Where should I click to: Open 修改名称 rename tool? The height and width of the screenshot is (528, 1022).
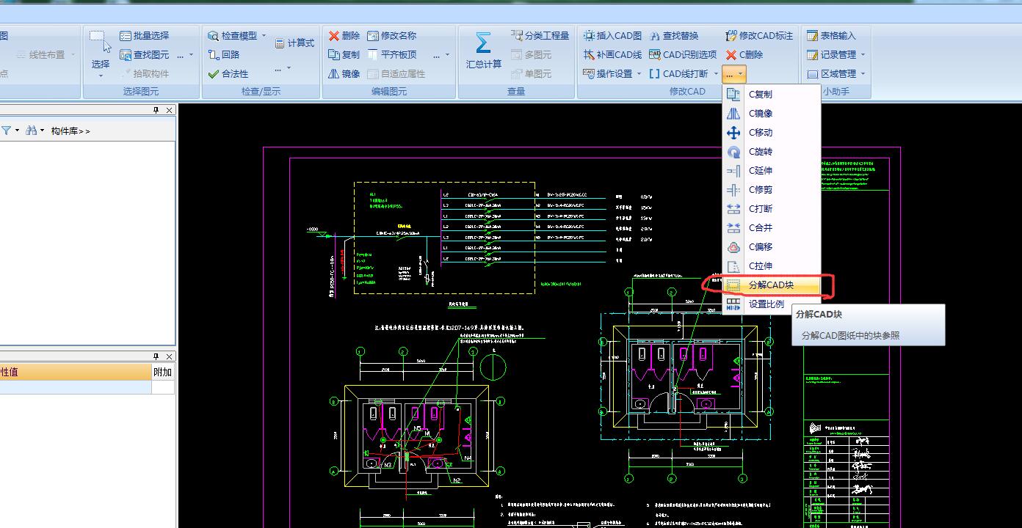392,35
